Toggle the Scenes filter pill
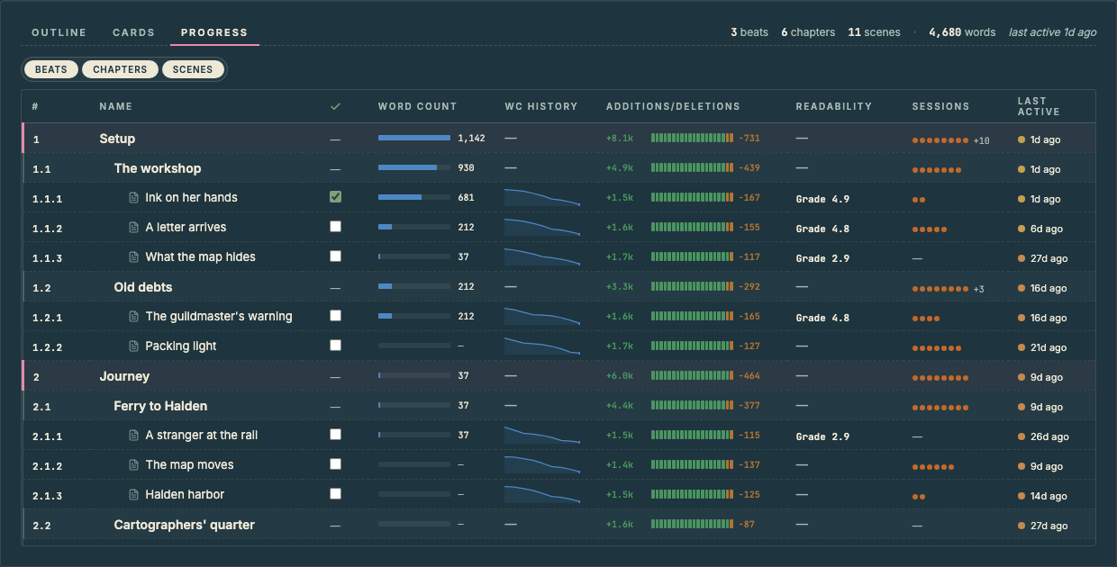The width and height of the screenshot is (1117, 567). [193, 69]
